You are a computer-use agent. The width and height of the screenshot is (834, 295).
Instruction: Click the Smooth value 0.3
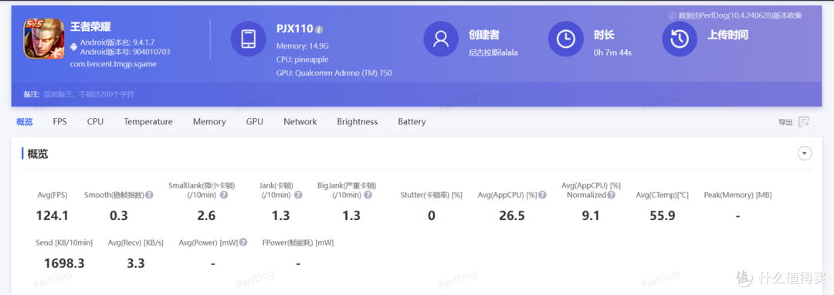click(x=119, y=215)
